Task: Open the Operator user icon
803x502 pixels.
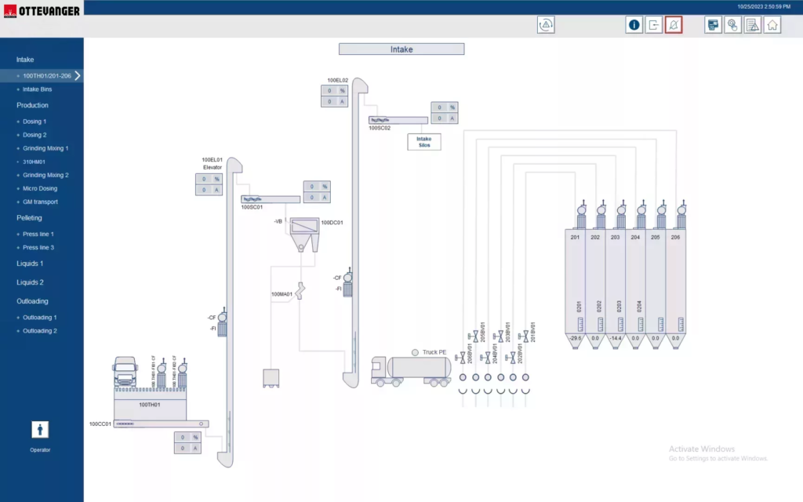Action: coord(40,430)
